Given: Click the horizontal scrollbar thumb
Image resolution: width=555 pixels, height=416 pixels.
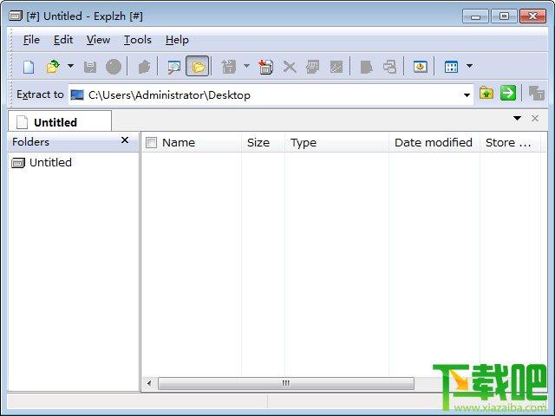Looking at the screenshot, I should (286, 383).
